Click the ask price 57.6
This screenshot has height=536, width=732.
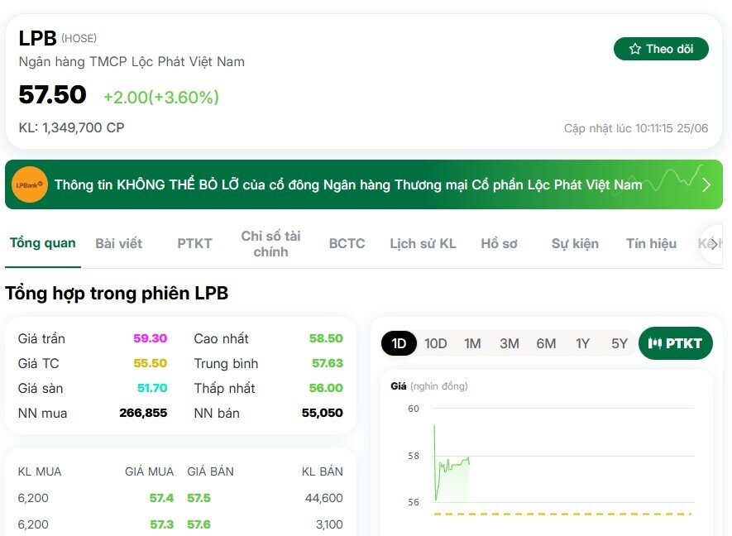click(x=199, y=524)
